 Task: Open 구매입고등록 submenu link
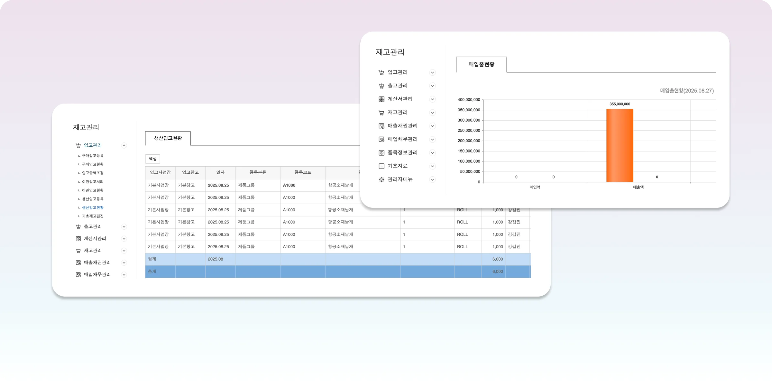click(93, 156)
